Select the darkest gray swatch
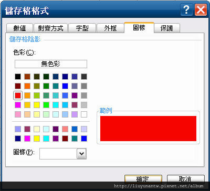Screen dimensions: 210x191 (84, 77)
